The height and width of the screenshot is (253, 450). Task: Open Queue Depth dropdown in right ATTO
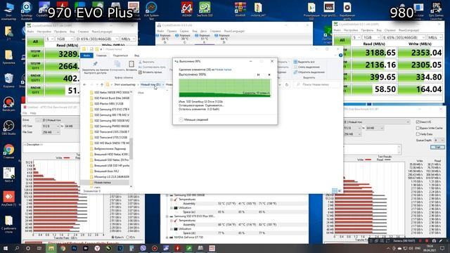tap(439, 140)
